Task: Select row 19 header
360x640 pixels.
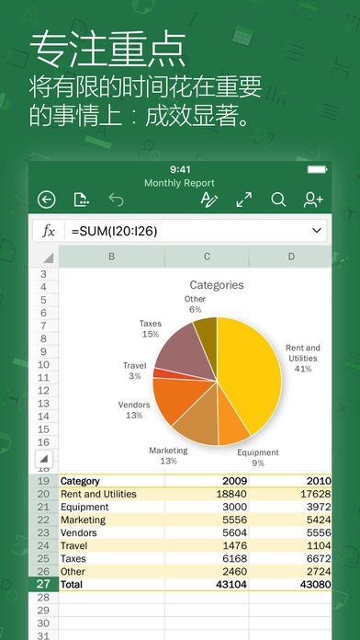Action: click(44, 481)
